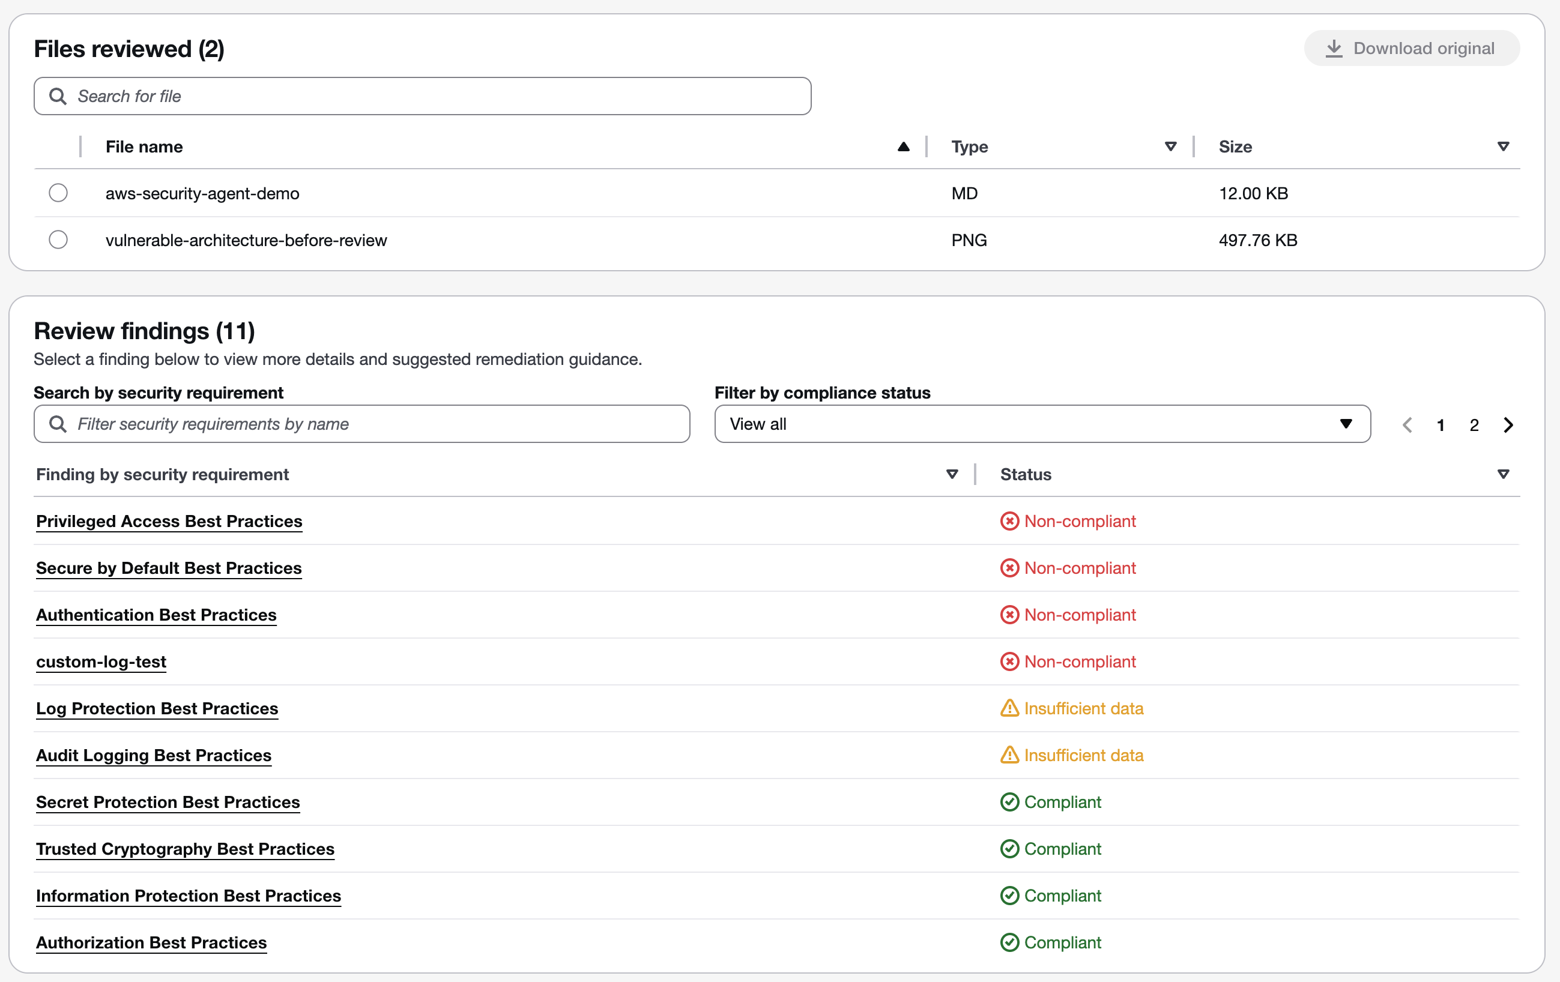Click Compliant check icon for Authorization
The image size is (1560, 982).
point(1009,942)
